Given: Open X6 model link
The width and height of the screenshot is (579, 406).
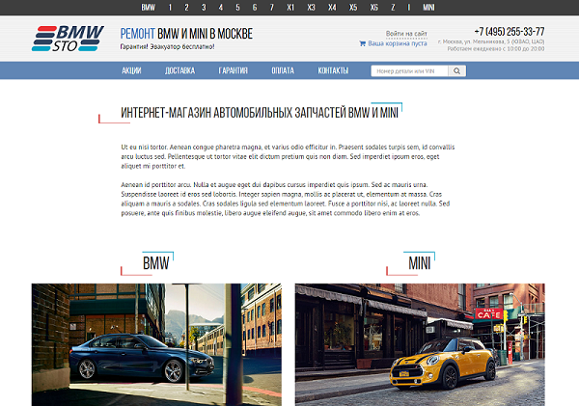Looking at the screenshot, I should (x=374, y=8).
